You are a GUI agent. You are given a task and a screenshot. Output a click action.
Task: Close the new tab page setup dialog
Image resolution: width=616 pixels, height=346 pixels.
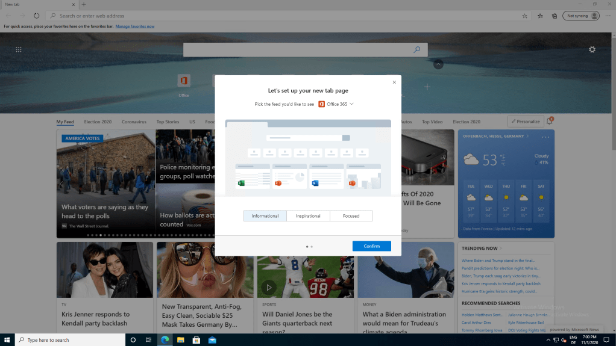(394, 82)
